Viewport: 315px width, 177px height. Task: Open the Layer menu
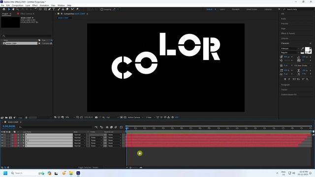28,5
